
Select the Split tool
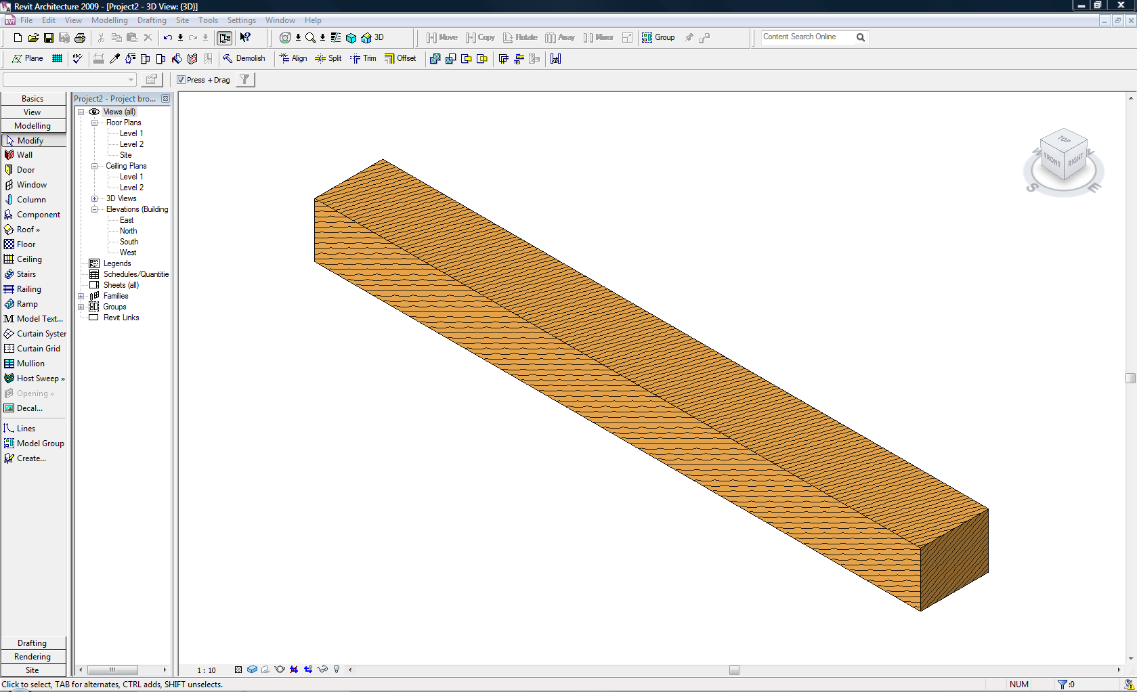click(328, 59)
